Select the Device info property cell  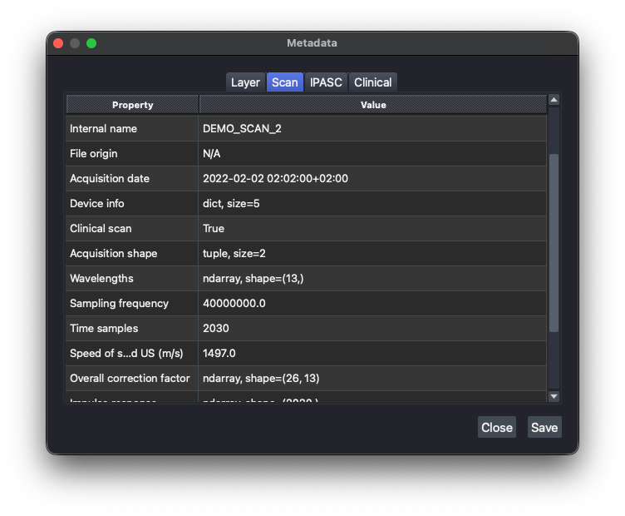(132, 204)
